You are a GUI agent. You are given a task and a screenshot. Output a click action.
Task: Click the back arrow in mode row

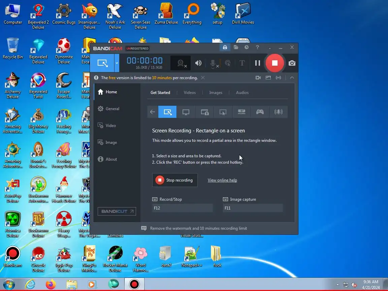point(153,112)
